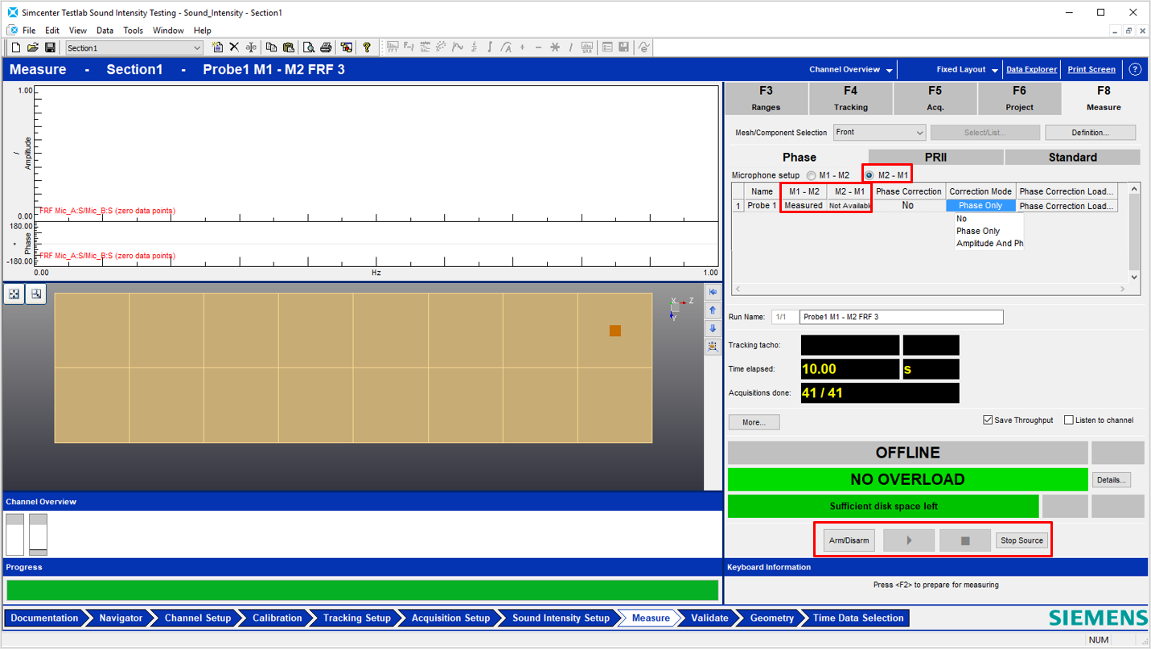Click the zoom window icon in geometry
Image resolution: width=1151 pixels, height=649 pixels.
(x=35, y=294)
